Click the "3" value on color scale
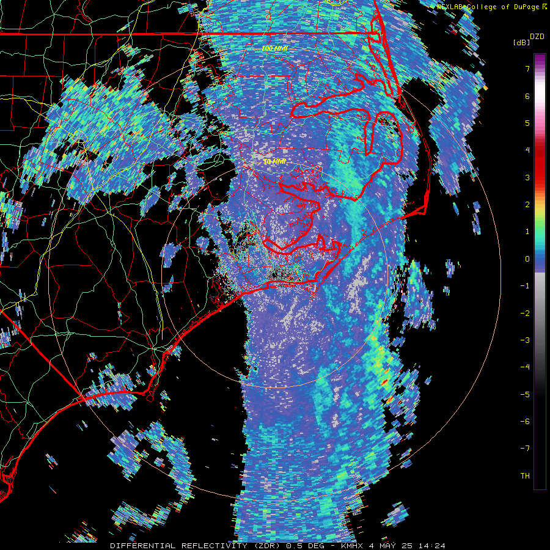The width and height of the screenshot is (550, 550). pyautogui.click(x=527, y=177)
